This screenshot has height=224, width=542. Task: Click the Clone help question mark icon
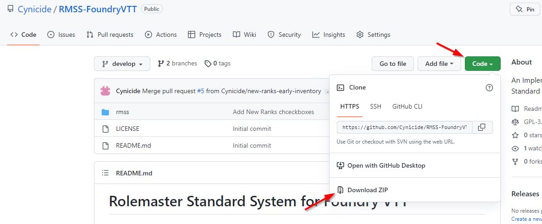[x=489, y=88]
